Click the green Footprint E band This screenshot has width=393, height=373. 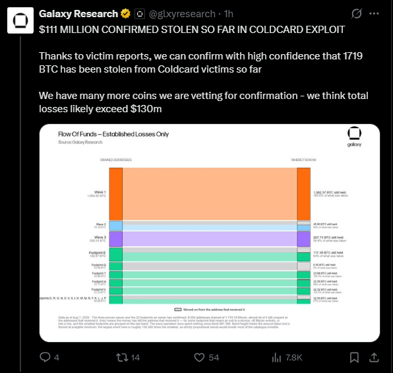point(210,255)
